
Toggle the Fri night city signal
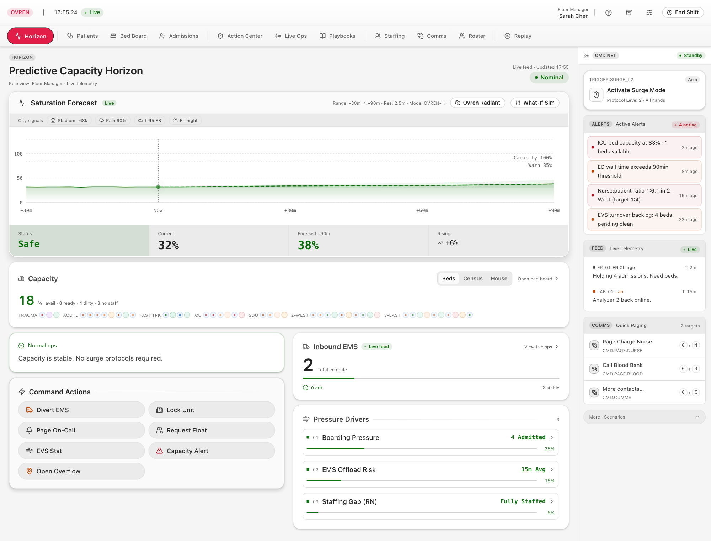click(185, 121)
